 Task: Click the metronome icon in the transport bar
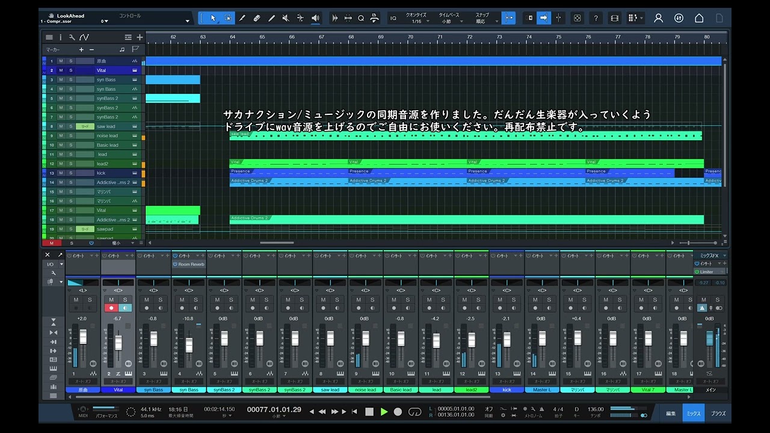click(x=541, y=409)
